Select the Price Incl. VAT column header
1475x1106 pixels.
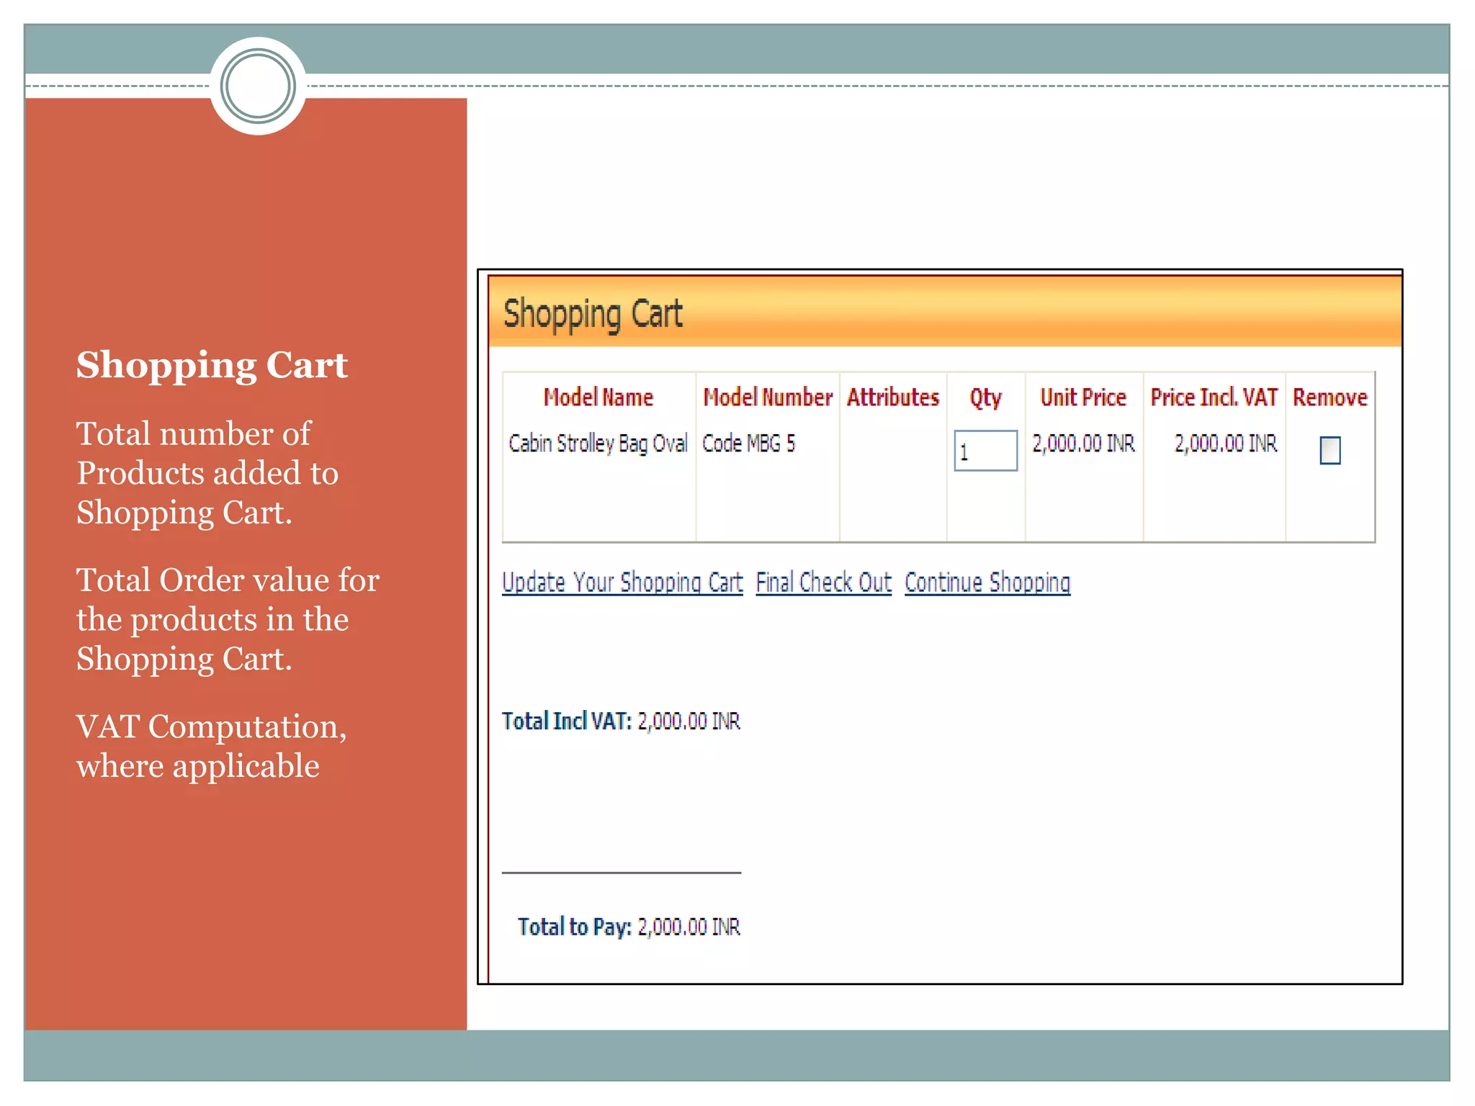pos(1214,397)
